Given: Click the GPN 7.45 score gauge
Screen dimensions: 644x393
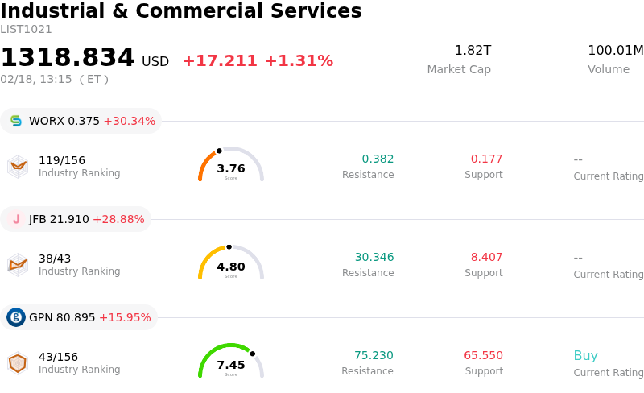Looking at the screenshot, I should pos(231,362).
